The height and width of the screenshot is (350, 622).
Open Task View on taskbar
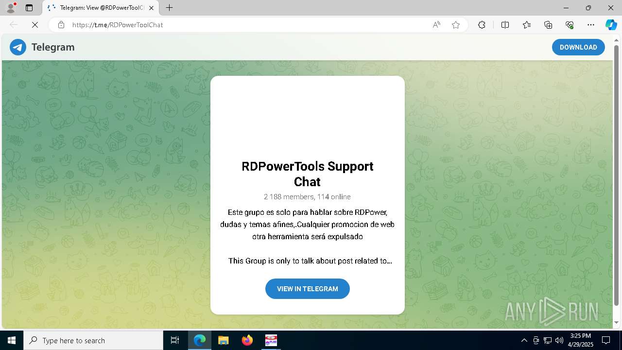tap(175, 340)
